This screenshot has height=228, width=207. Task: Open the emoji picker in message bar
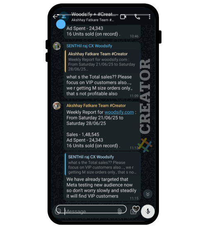tap(58, 211)
